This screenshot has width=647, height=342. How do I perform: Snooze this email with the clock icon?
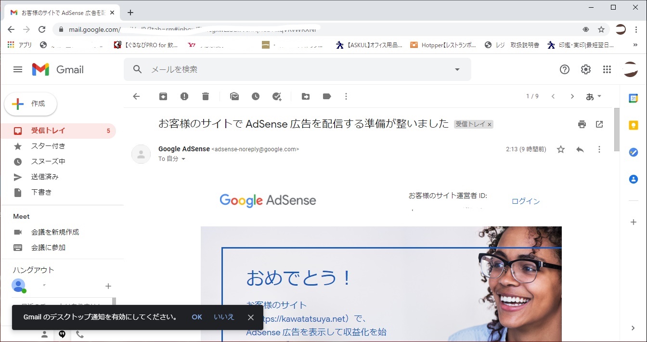pyautogui.click(x=256, y=96)
